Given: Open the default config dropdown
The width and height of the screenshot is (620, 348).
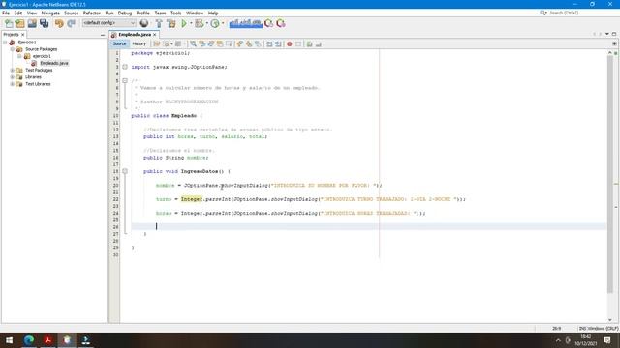Looking at the screenshot, I should (108, 23).
